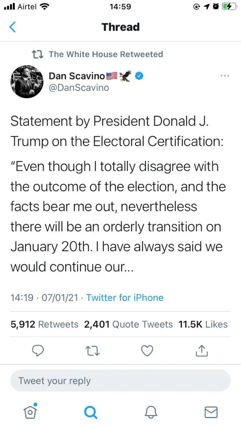Tap the Dan Scavino display name
Viewport: 241px width, 428px height.
[77, 76]
